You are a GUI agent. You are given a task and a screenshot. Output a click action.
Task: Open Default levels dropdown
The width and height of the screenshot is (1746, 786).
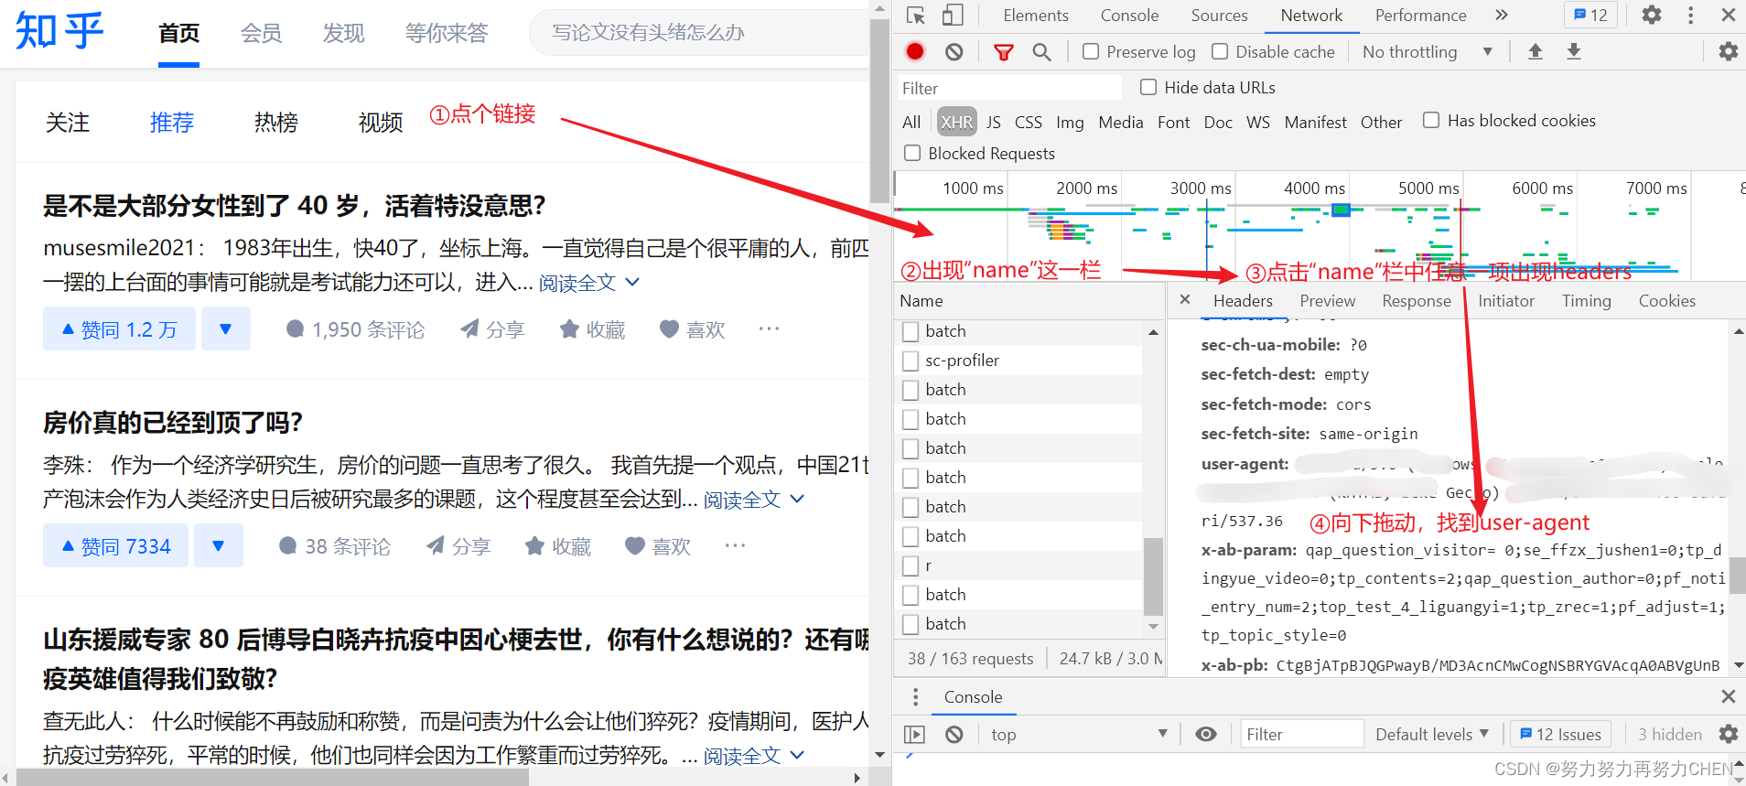1432,734
